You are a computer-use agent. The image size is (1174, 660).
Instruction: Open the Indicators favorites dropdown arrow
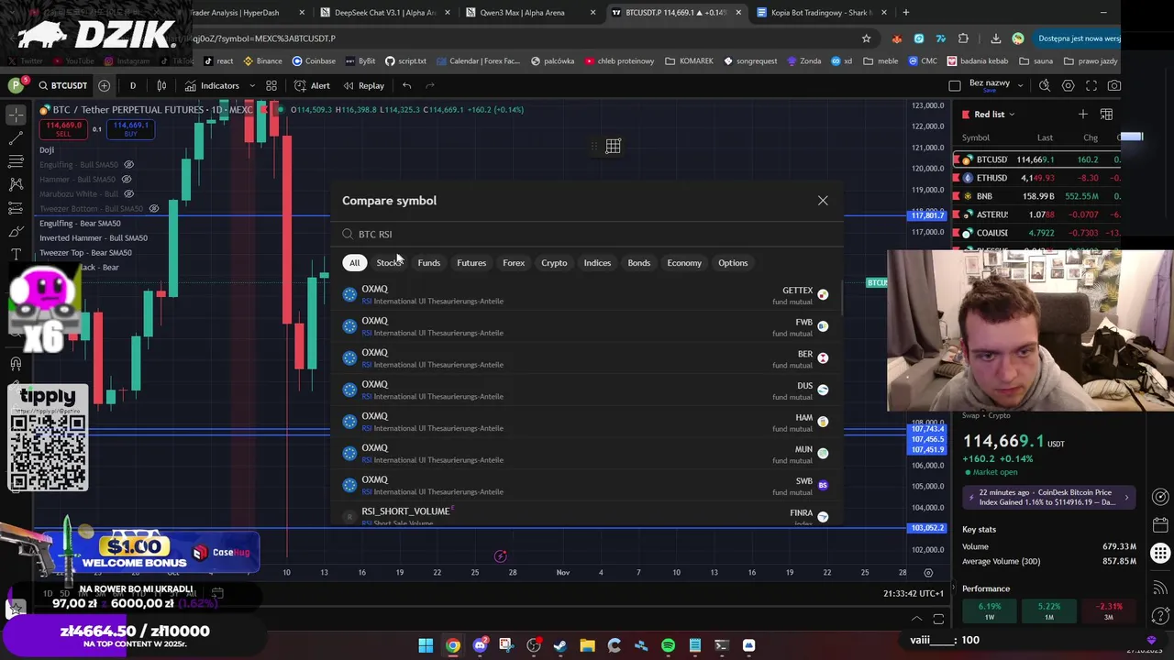click(251, 85)
